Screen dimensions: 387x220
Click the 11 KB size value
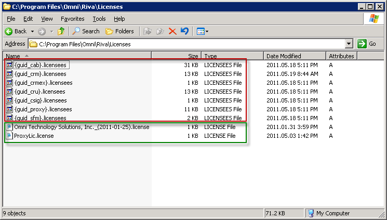pyautogui.click(x=191, y=109)
